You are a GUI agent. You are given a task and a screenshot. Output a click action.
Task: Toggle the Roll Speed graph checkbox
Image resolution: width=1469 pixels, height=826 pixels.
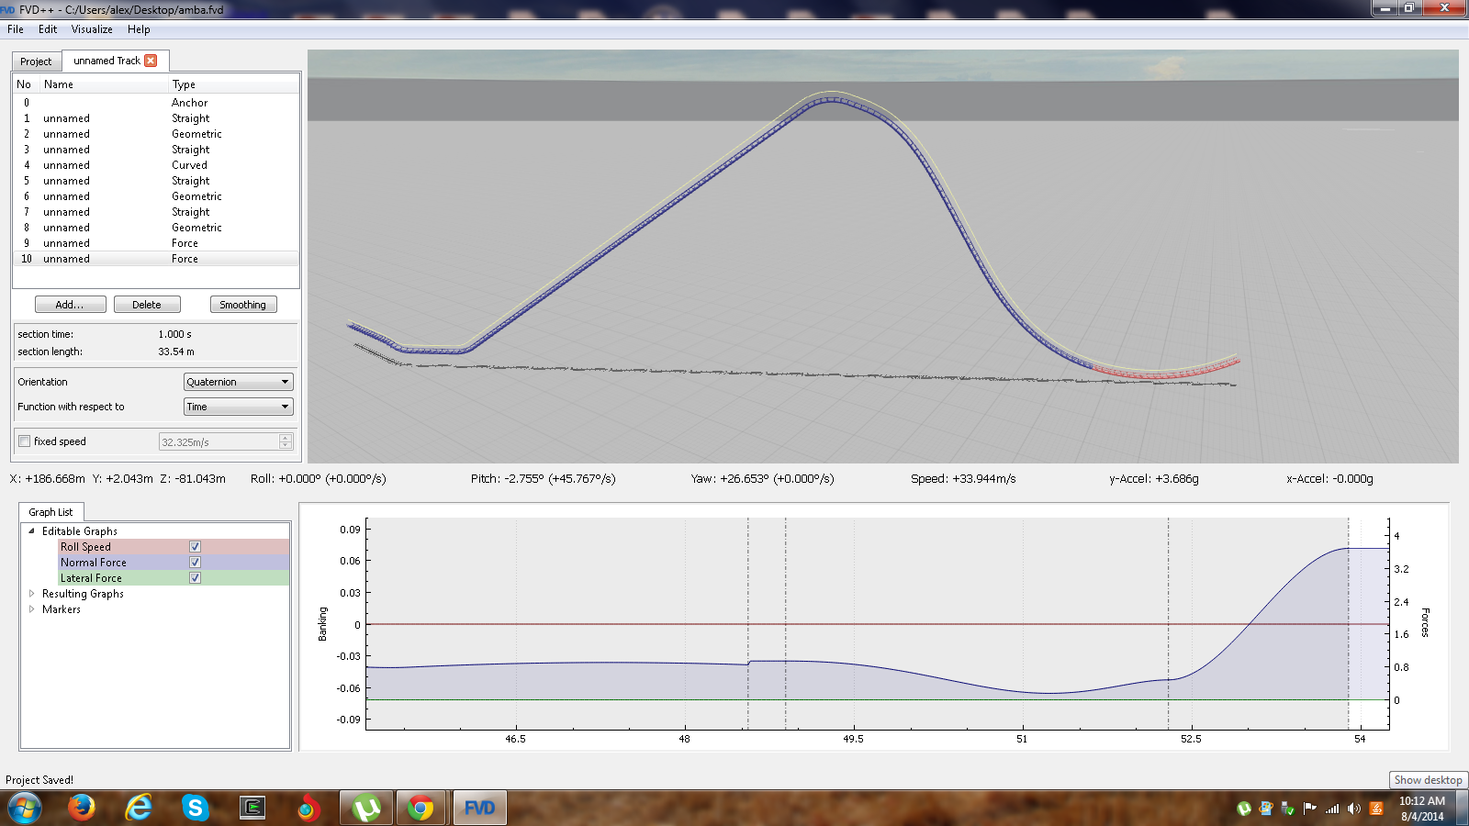[195, 547]
